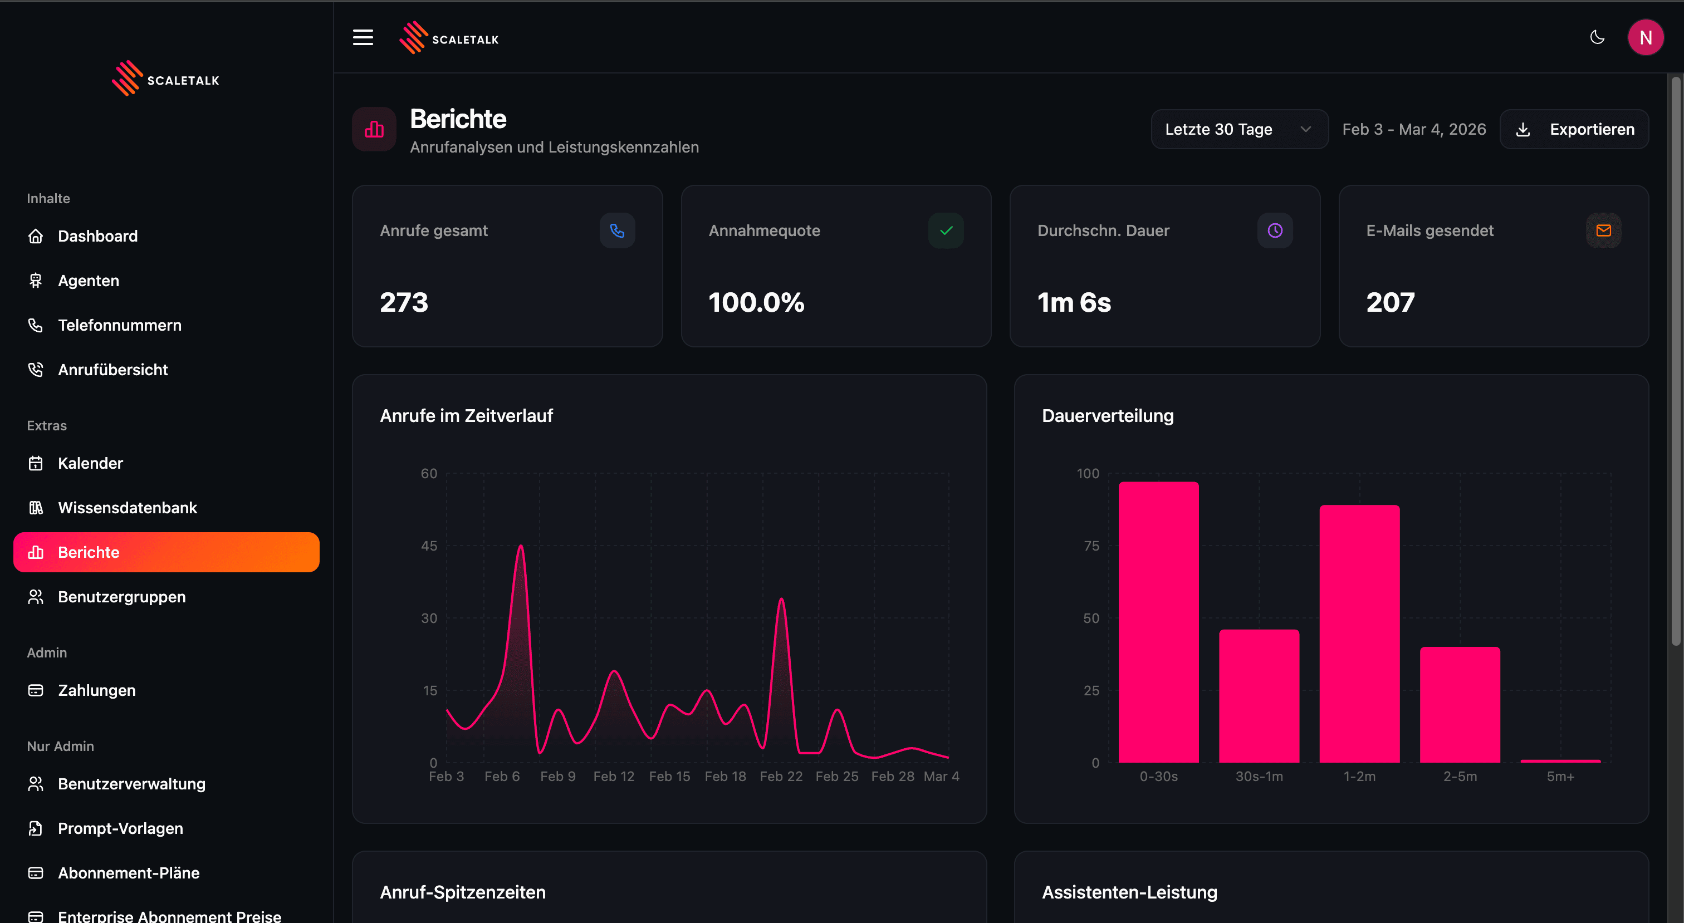Screen dimensions: 1684x923
Task: Open Wissensdatenbank from the sidebar
Action: (x=128, y=508)
